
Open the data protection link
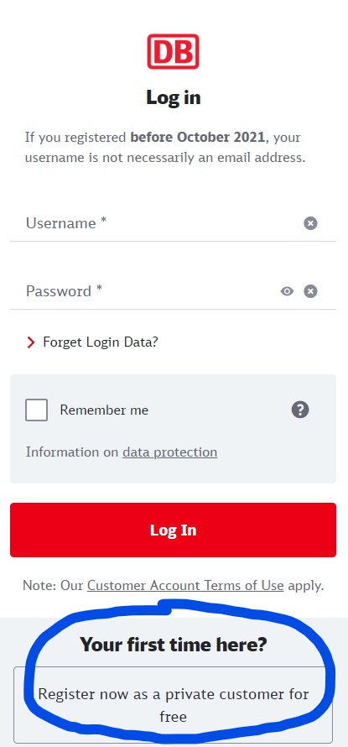click(170, 452)
